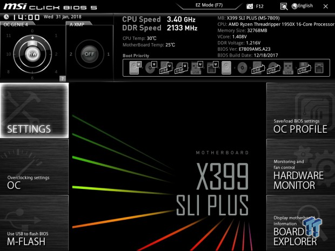Click the CPU Speed 3.40 GHz value

(181, 19)
